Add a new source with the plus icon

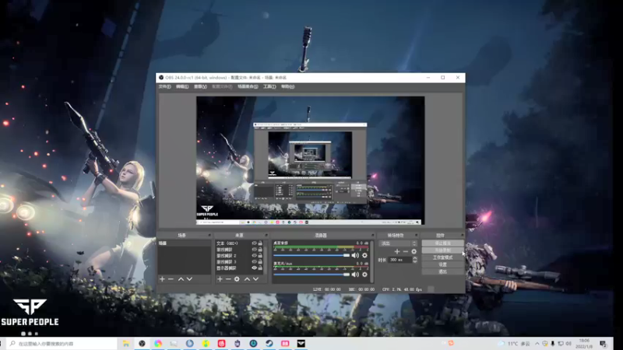(x=220, y=279)
